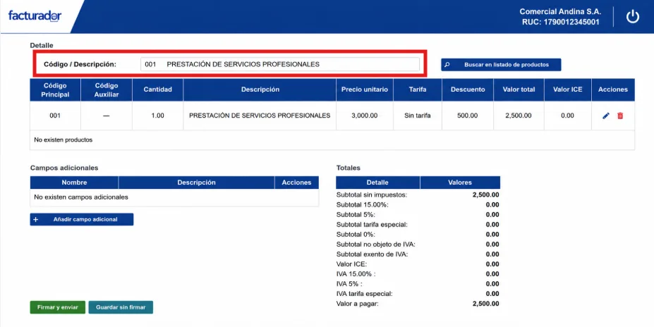Click Subtotal exento de IVA label
This screenshot has width=654, height=327.
coord(372,254)
